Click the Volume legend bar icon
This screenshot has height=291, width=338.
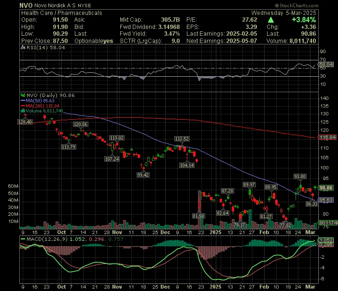click(x=23, y=111)
